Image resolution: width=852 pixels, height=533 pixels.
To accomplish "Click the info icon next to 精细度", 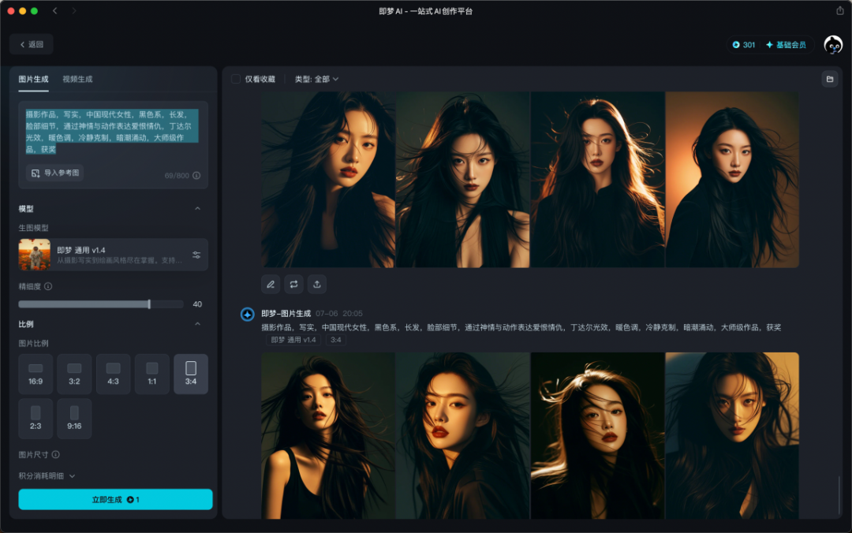I will [x=48, y=286].
